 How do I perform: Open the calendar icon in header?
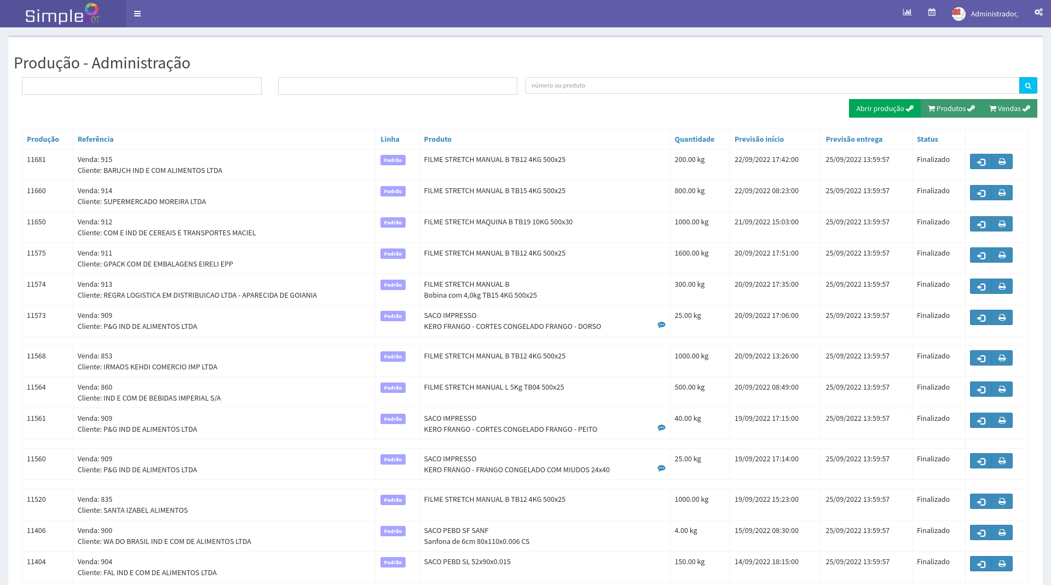[932, 13]
